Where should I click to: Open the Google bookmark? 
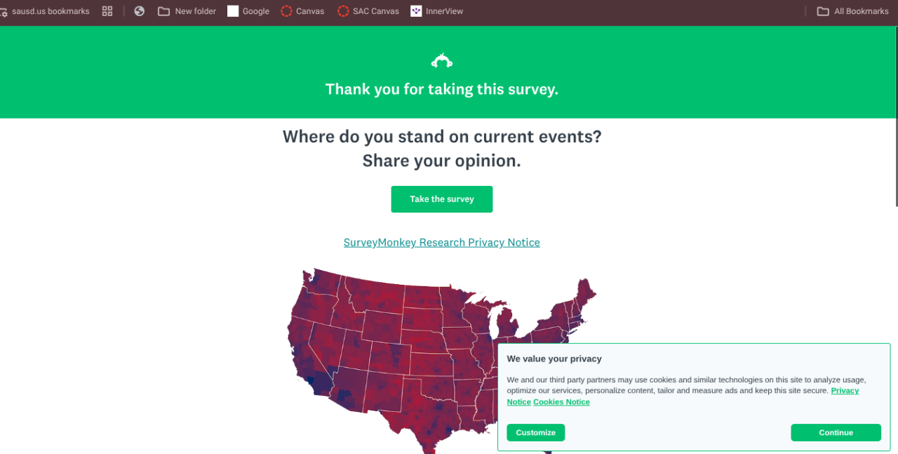(x=248, y=11)
